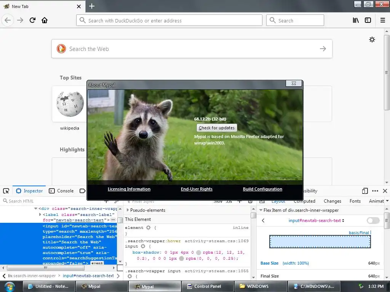390x292 pixels.
Task: Open the Fonts sidebar tab
Action: (x=355, y=201)
